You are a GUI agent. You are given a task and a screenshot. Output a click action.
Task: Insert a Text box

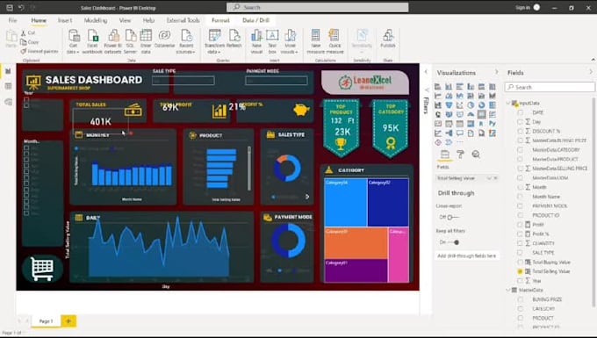point(272,41)
